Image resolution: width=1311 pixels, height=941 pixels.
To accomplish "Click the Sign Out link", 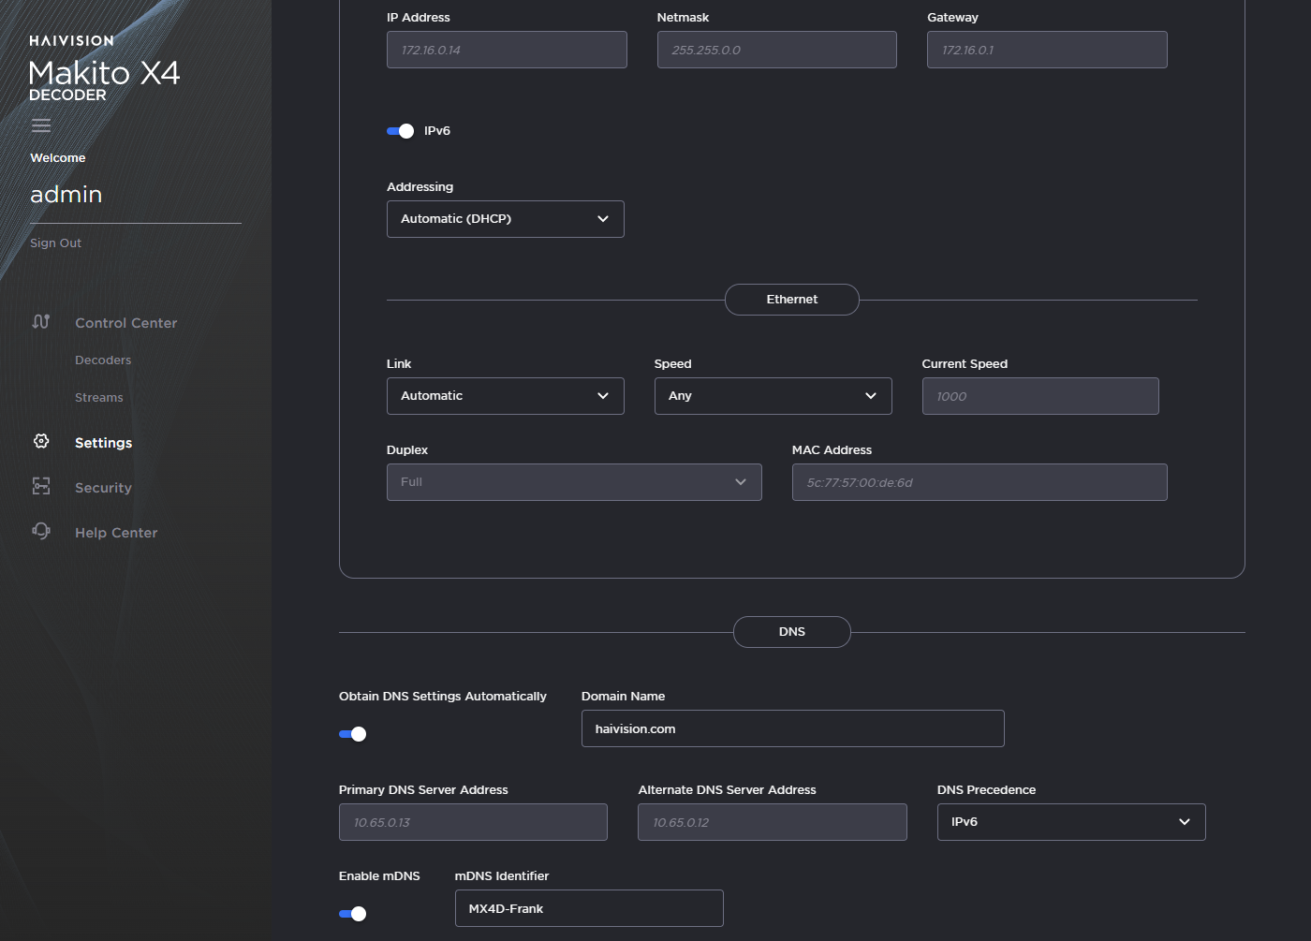I will 55,243.
